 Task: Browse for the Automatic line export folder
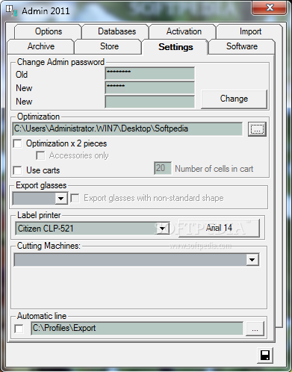pos(255,329)
